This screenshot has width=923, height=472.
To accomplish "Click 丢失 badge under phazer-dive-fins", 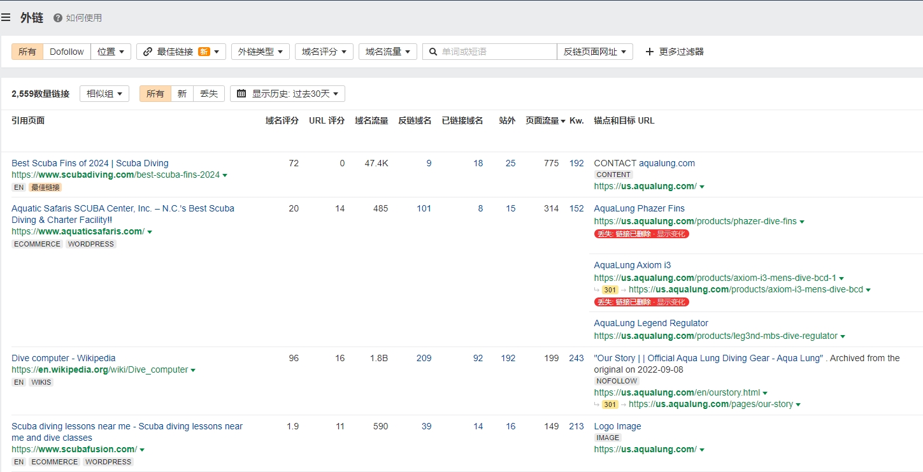I will [641, 234].
